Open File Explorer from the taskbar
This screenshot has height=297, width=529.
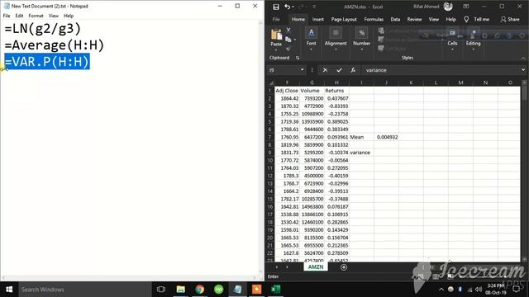(x=181, y=290)
